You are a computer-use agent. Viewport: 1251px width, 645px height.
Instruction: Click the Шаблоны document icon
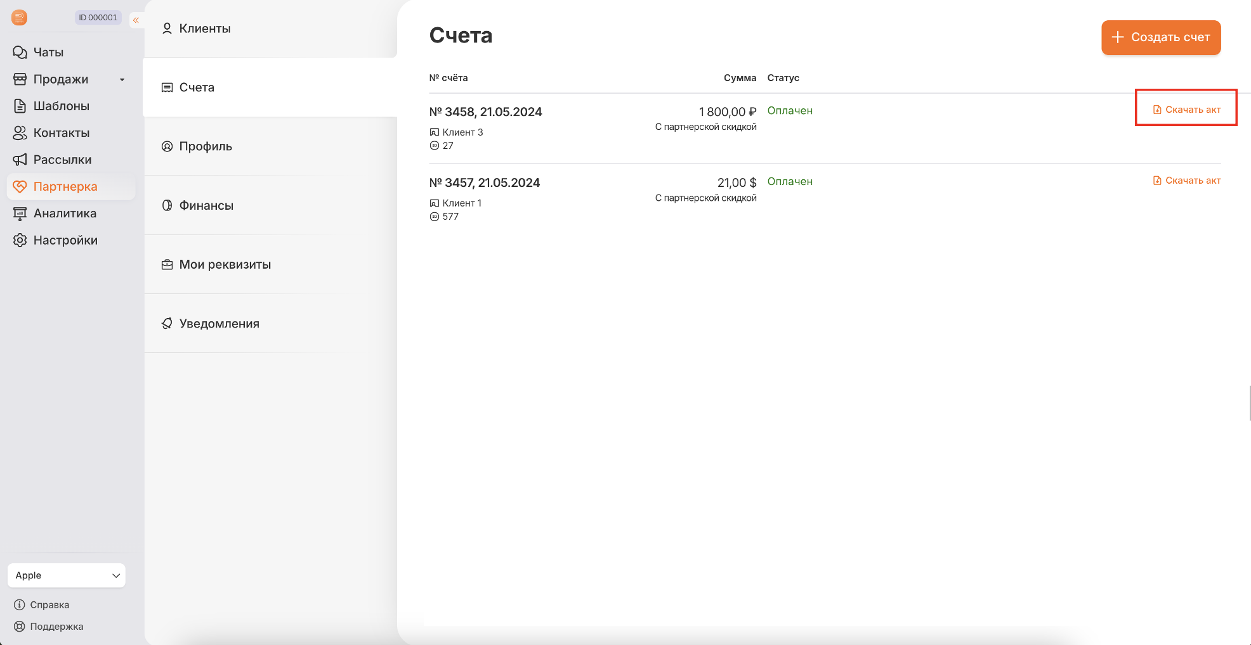point(20,106)
